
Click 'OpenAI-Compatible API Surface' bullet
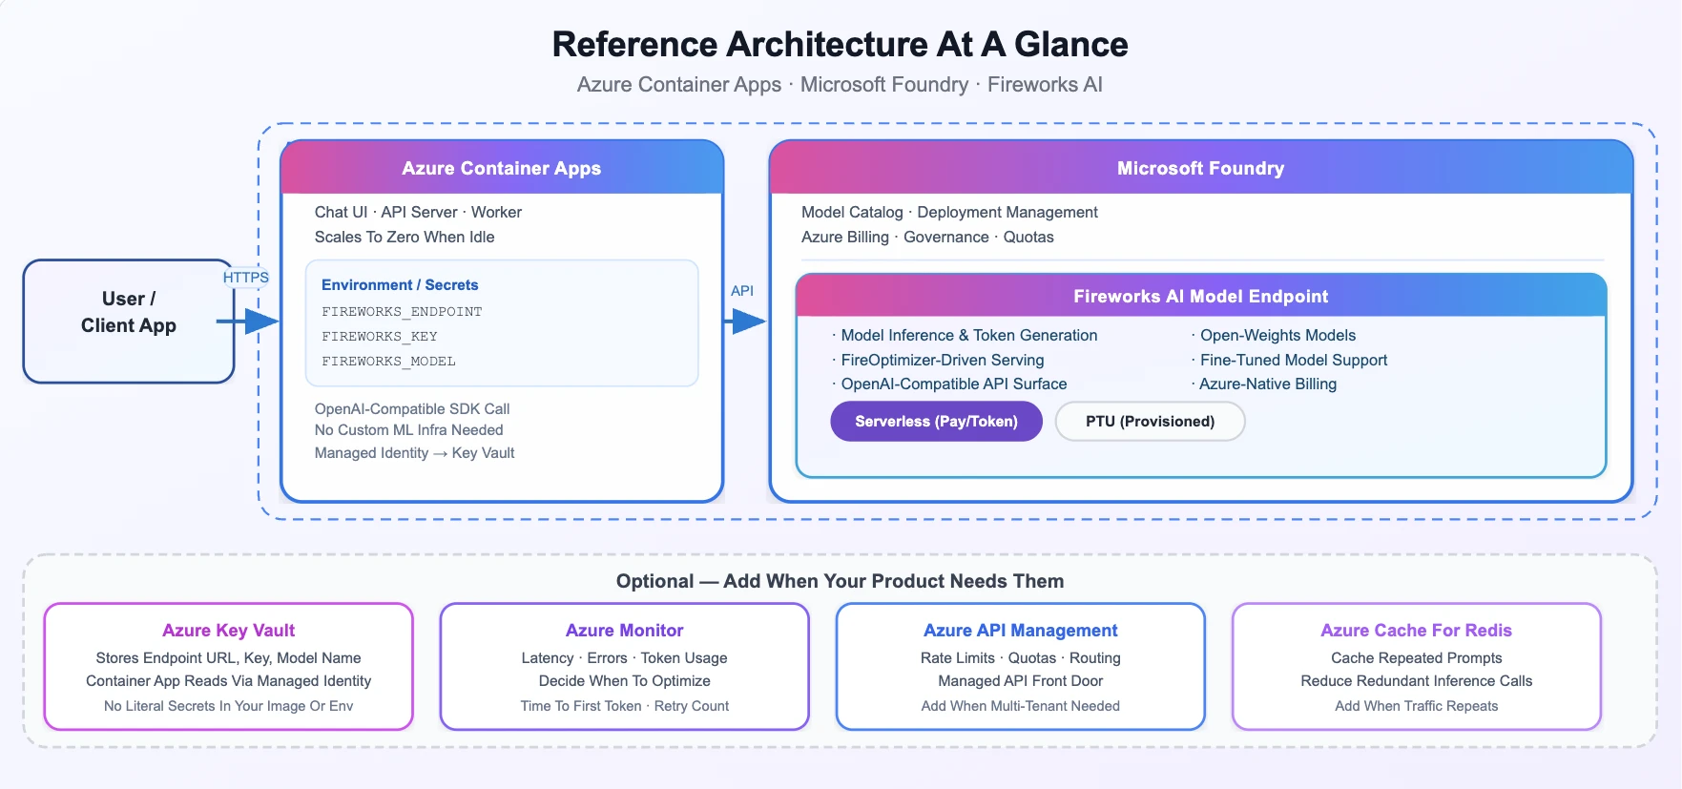[x=949, y=384]
